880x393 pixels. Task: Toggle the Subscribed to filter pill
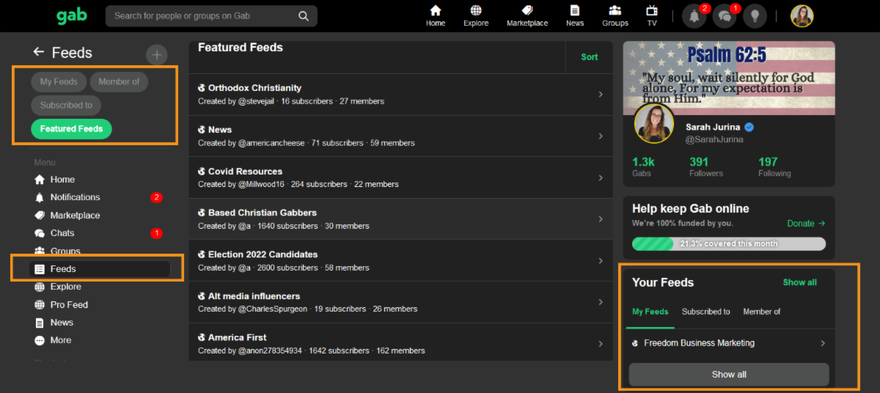pyautogui.click(x=66, y=105)
